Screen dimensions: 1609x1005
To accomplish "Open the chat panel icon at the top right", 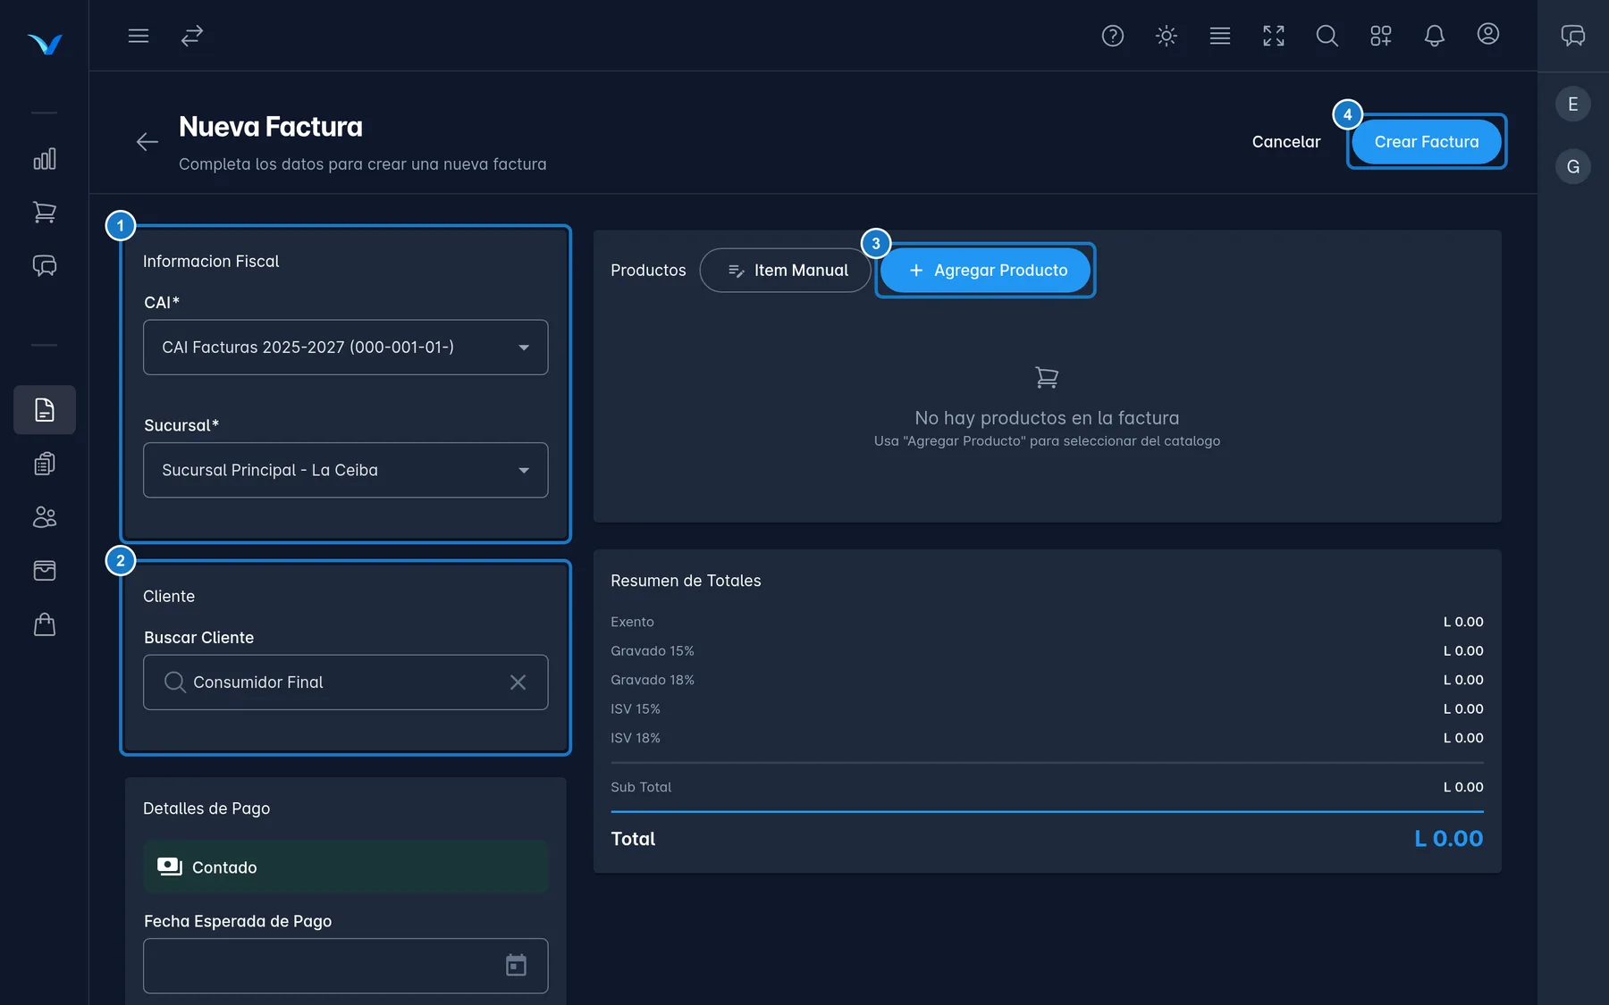I will click(x=1573, y=36).
